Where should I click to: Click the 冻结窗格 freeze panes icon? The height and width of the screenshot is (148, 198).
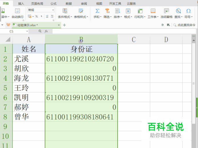click(167, 11)
